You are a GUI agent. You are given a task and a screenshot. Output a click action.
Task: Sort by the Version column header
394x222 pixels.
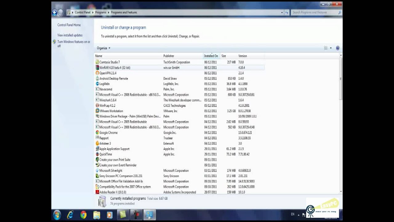tap(251, 56)
